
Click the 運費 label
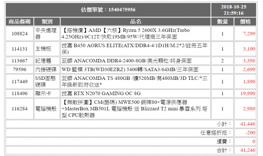pyautogui.click(x=224, y=142)
